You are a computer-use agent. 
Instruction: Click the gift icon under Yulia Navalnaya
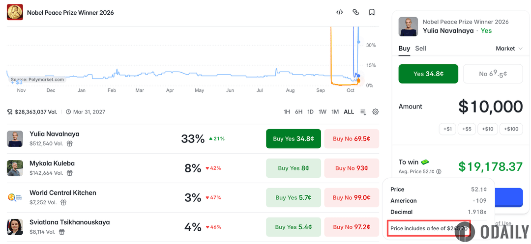(x=69, y=144)
